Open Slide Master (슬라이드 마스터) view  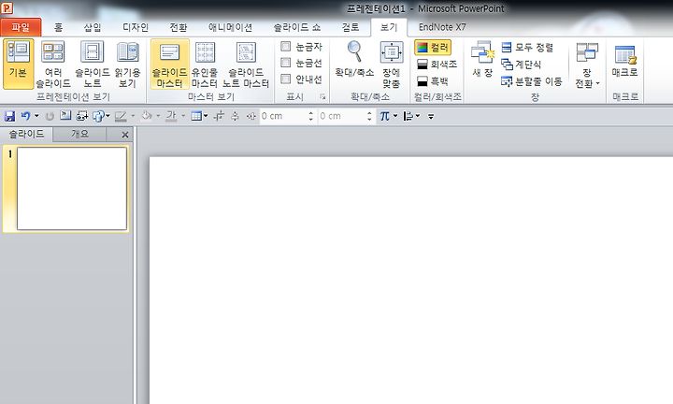[169, 64]
